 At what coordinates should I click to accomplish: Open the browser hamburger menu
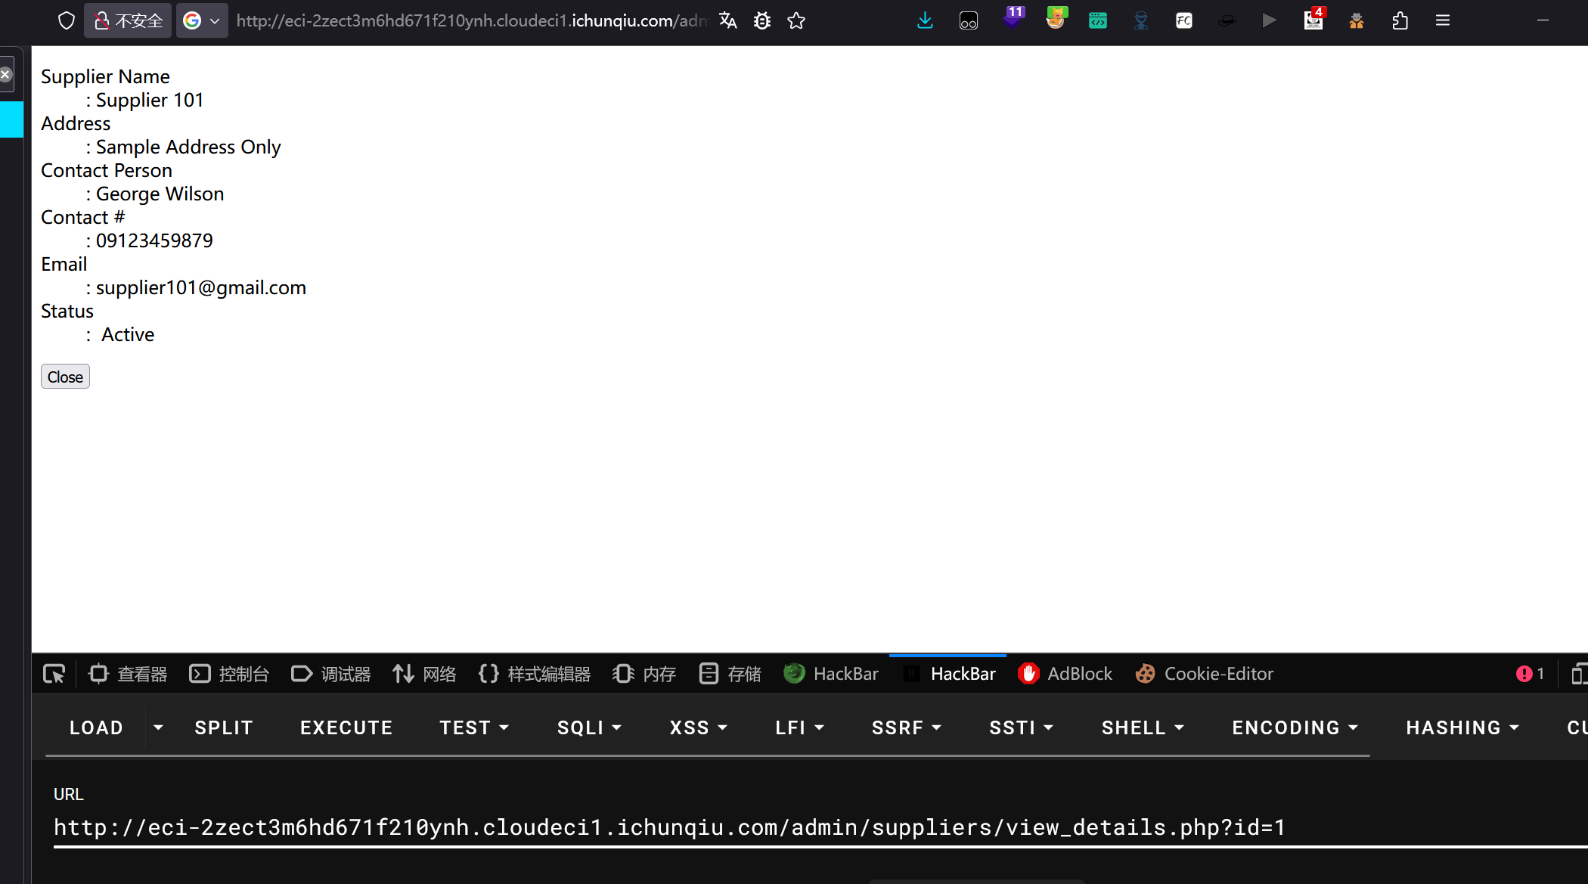coord(1443,20)
